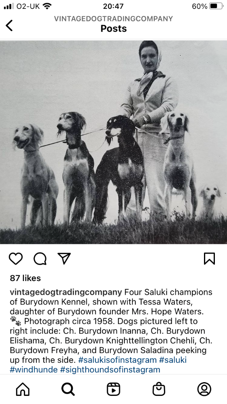Tap the battery indicator in the status bar
The width and height of the screenshot is (227, 404).
216,6
